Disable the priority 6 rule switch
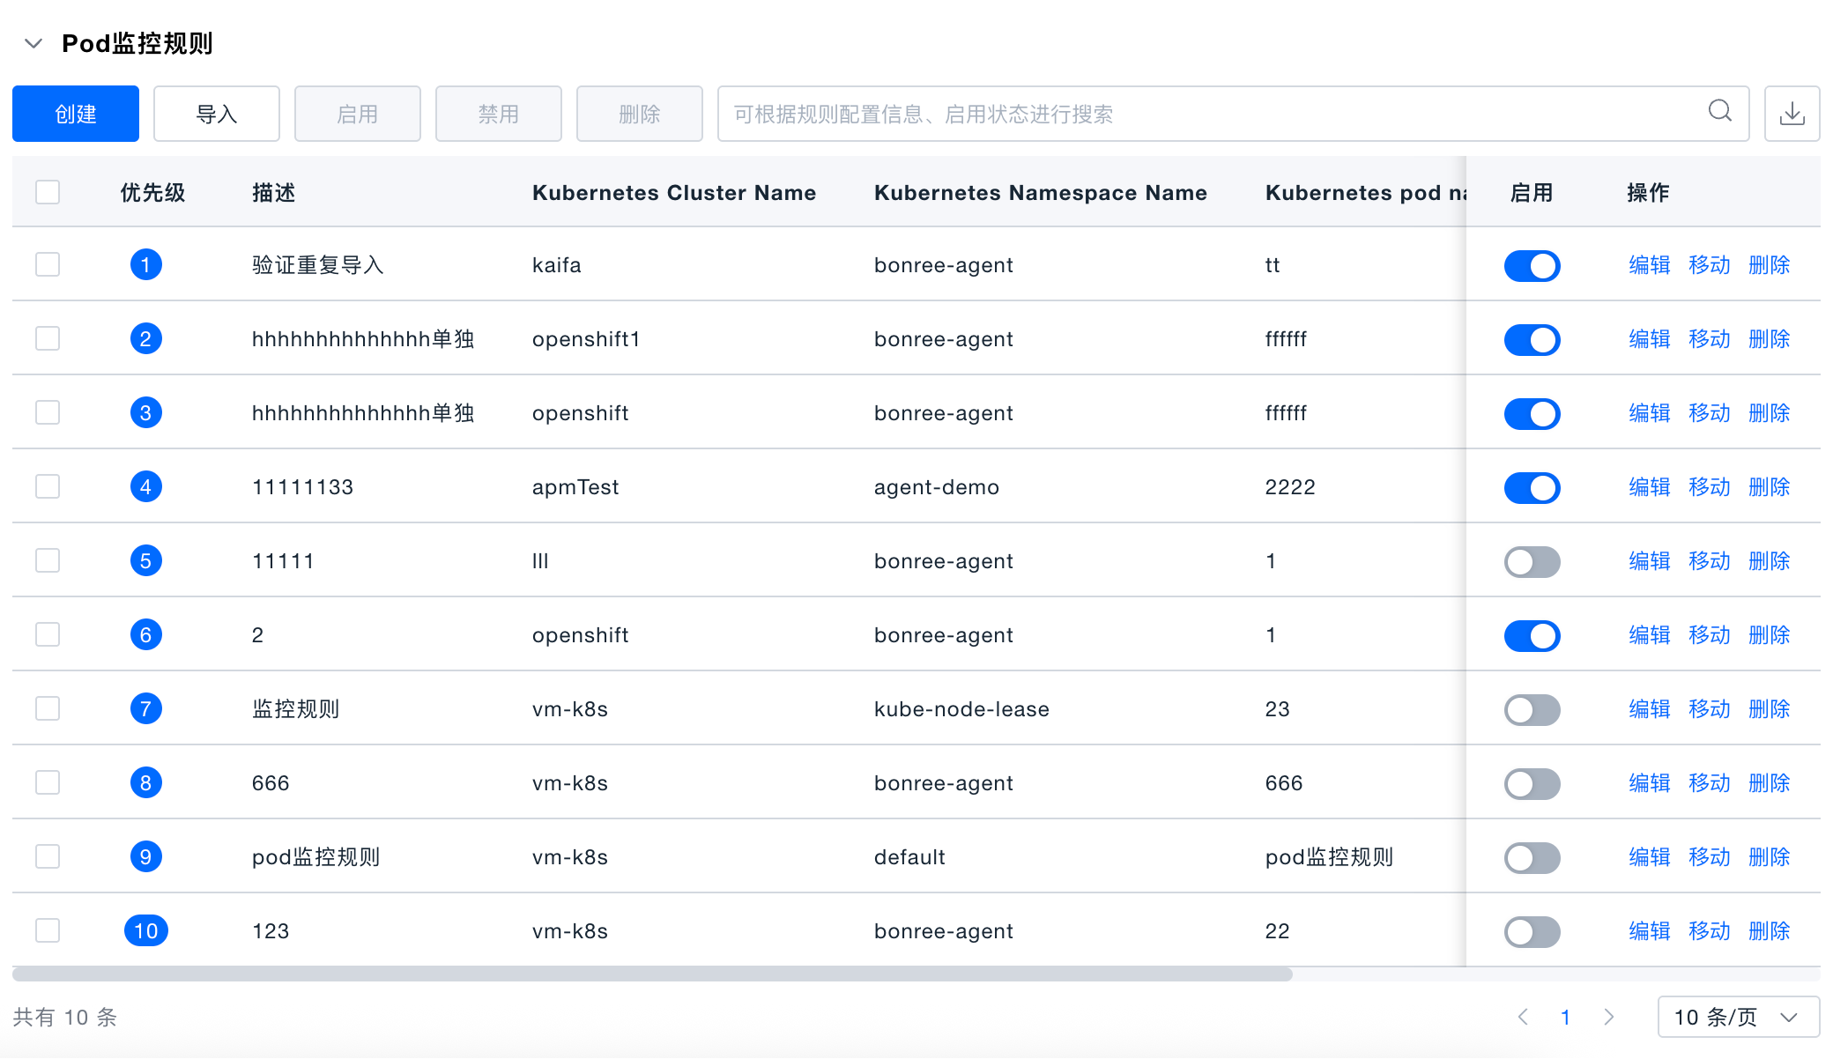Image resolution: width=1833 pixels, height=1059 pixels. tap(1532, 635)
